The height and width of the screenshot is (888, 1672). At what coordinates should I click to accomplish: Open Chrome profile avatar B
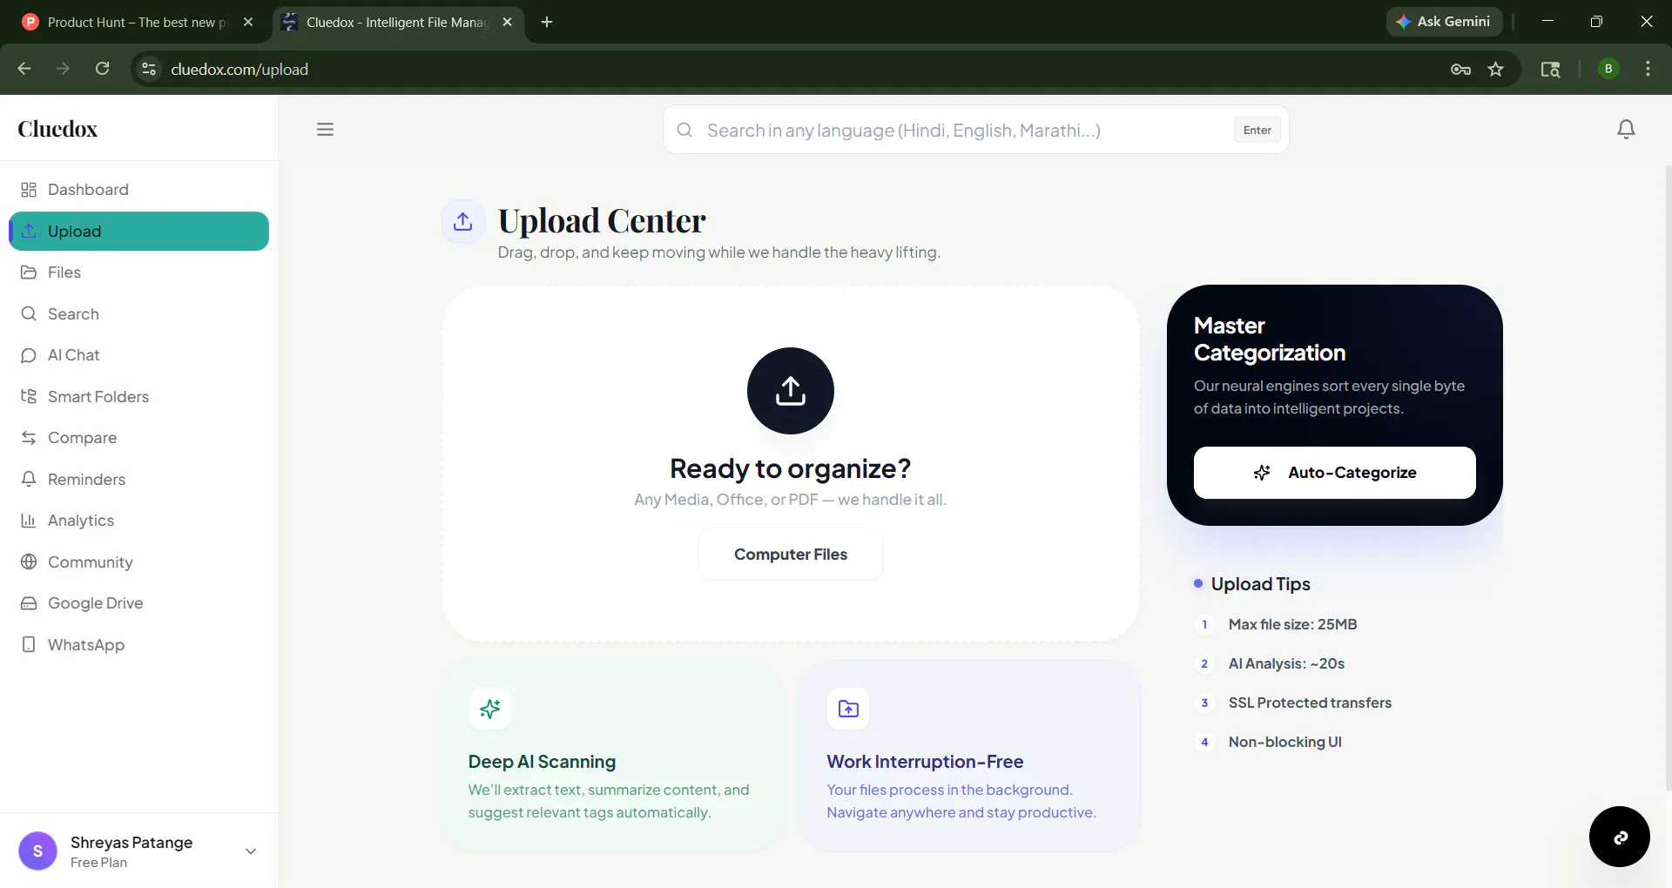1608,69
